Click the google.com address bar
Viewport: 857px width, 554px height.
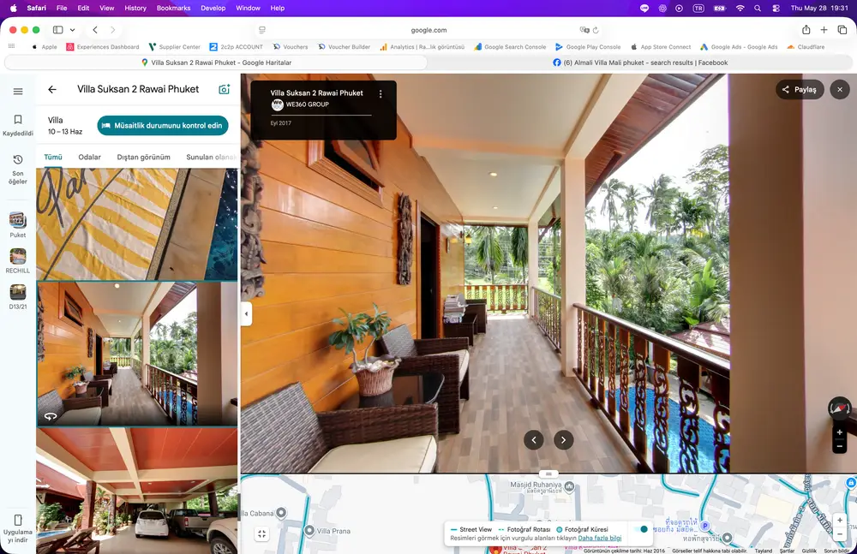428,30
